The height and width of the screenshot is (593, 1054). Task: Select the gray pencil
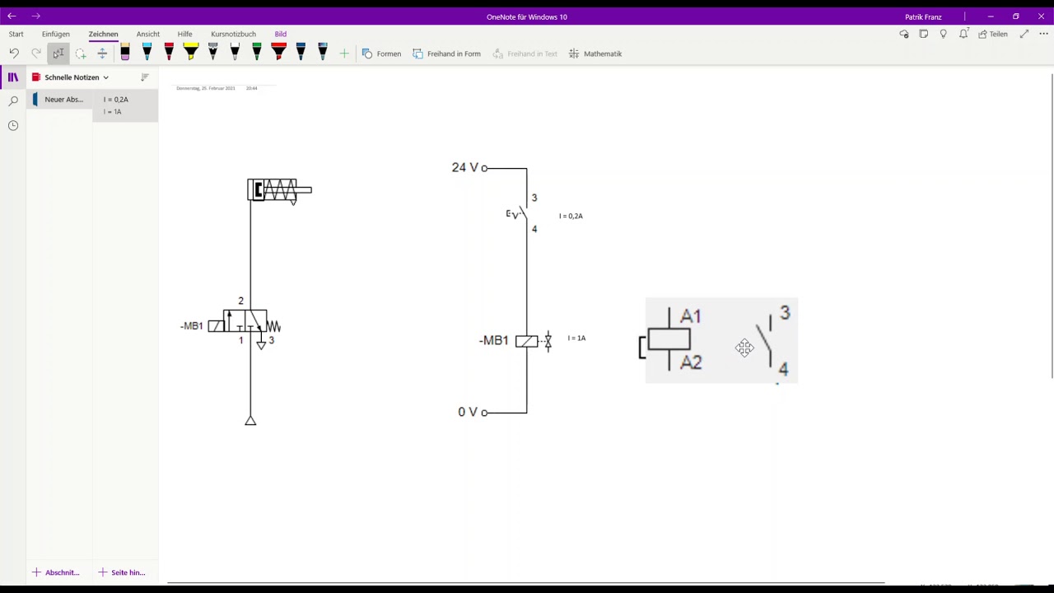tap(213, 53)
